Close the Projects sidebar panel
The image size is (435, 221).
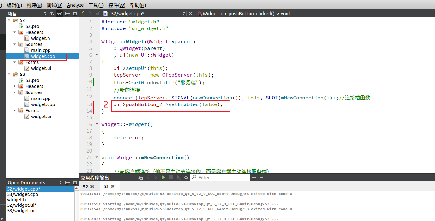[x=75, y=13]
